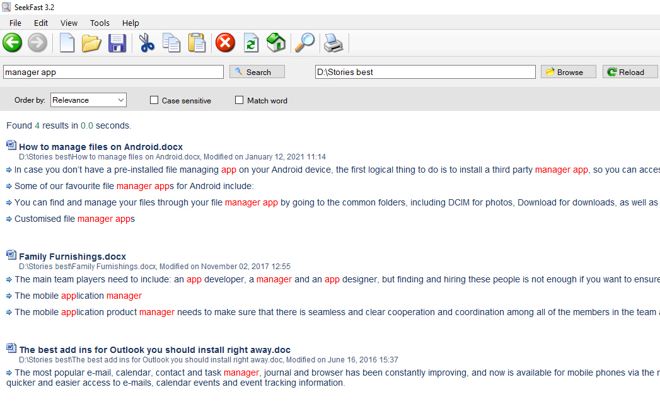The height and width of the screenshot is (404, 660).
Task: Click the green Back arrow icon
Action: coord(12,43)
